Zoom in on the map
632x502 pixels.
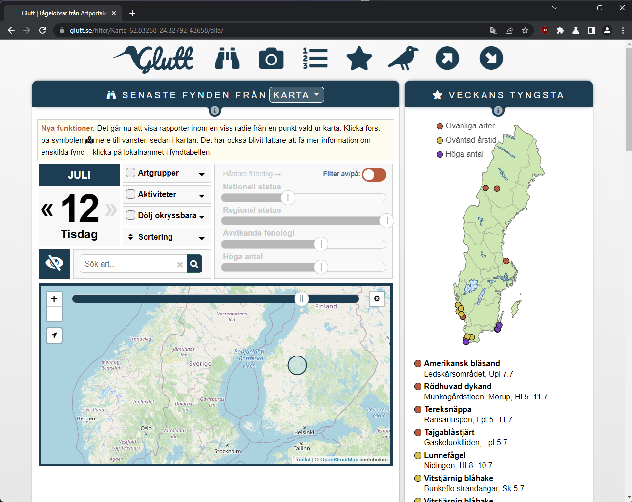[x=54, y=299]
